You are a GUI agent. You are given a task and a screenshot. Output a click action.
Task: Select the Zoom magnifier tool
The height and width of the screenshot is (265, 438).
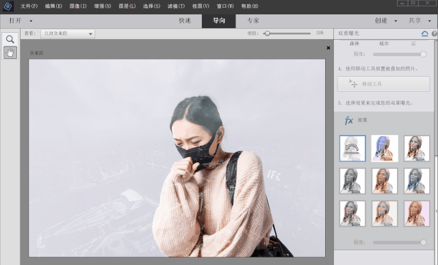click(x=10, y=40)
